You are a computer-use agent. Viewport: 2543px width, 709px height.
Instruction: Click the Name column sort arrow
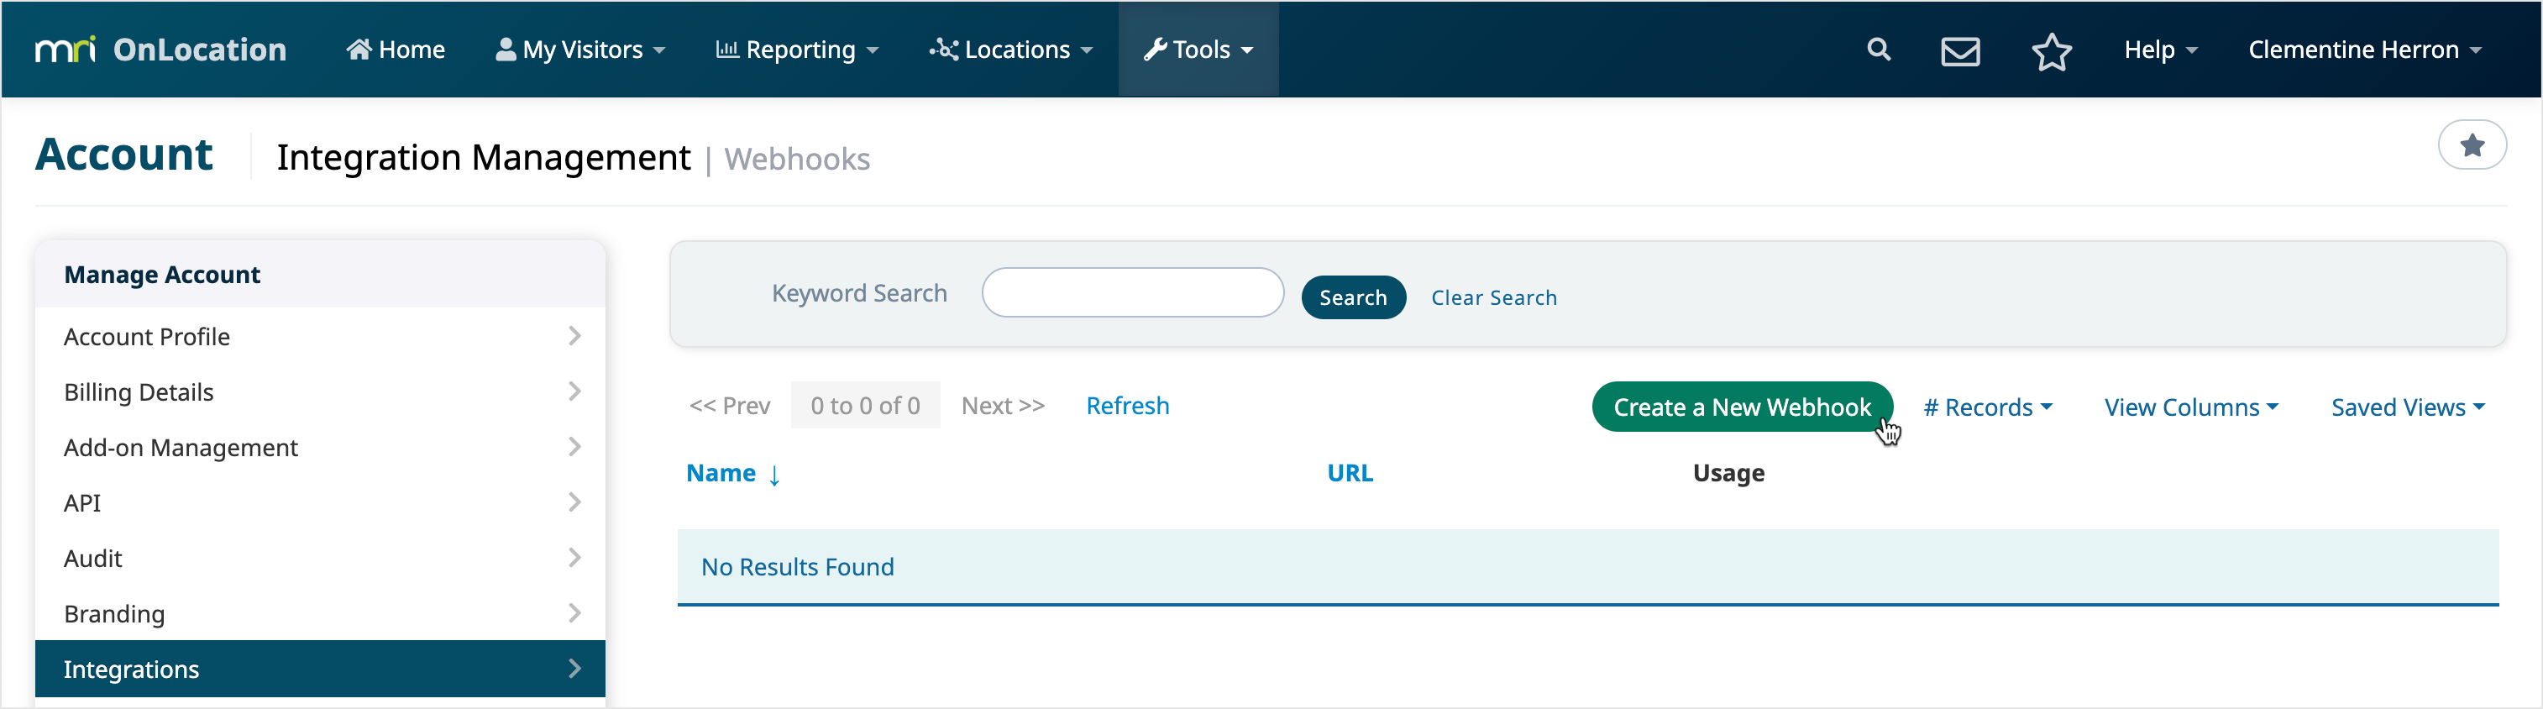pos(775,475)
